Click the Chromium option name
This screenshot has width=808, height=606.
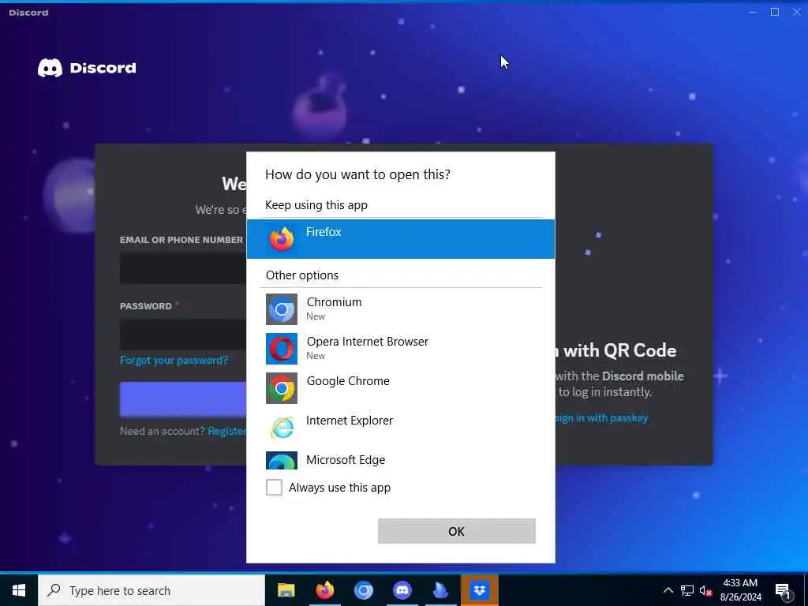point(334,302)
